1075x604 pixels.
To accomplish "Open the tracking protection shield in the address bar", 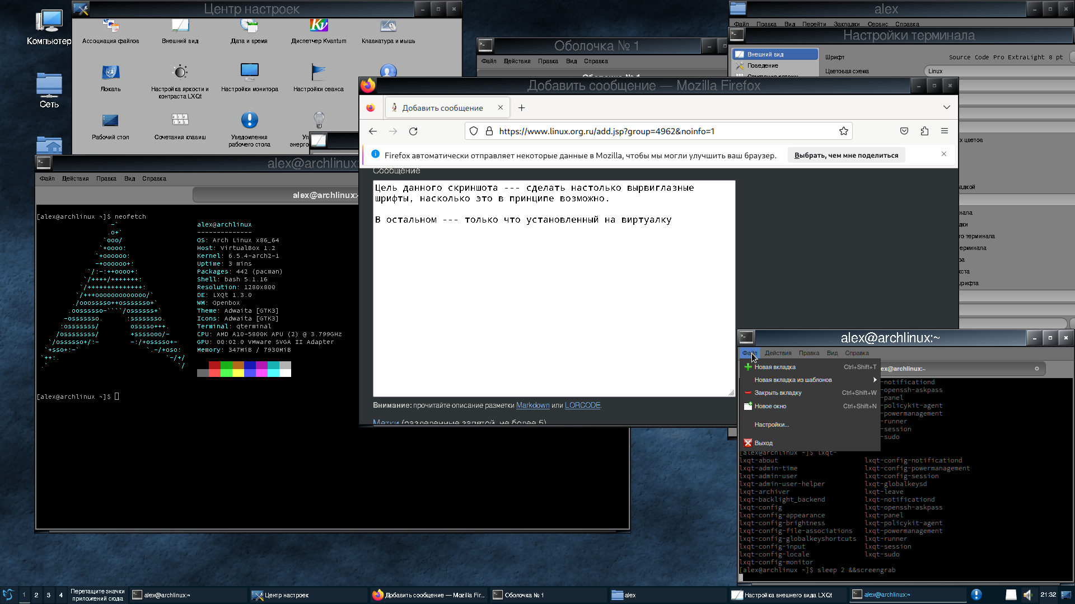I will tap(474, 131).
